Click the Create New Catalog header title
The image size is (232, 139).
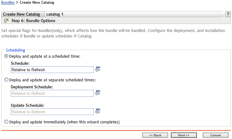click(22, 14)
